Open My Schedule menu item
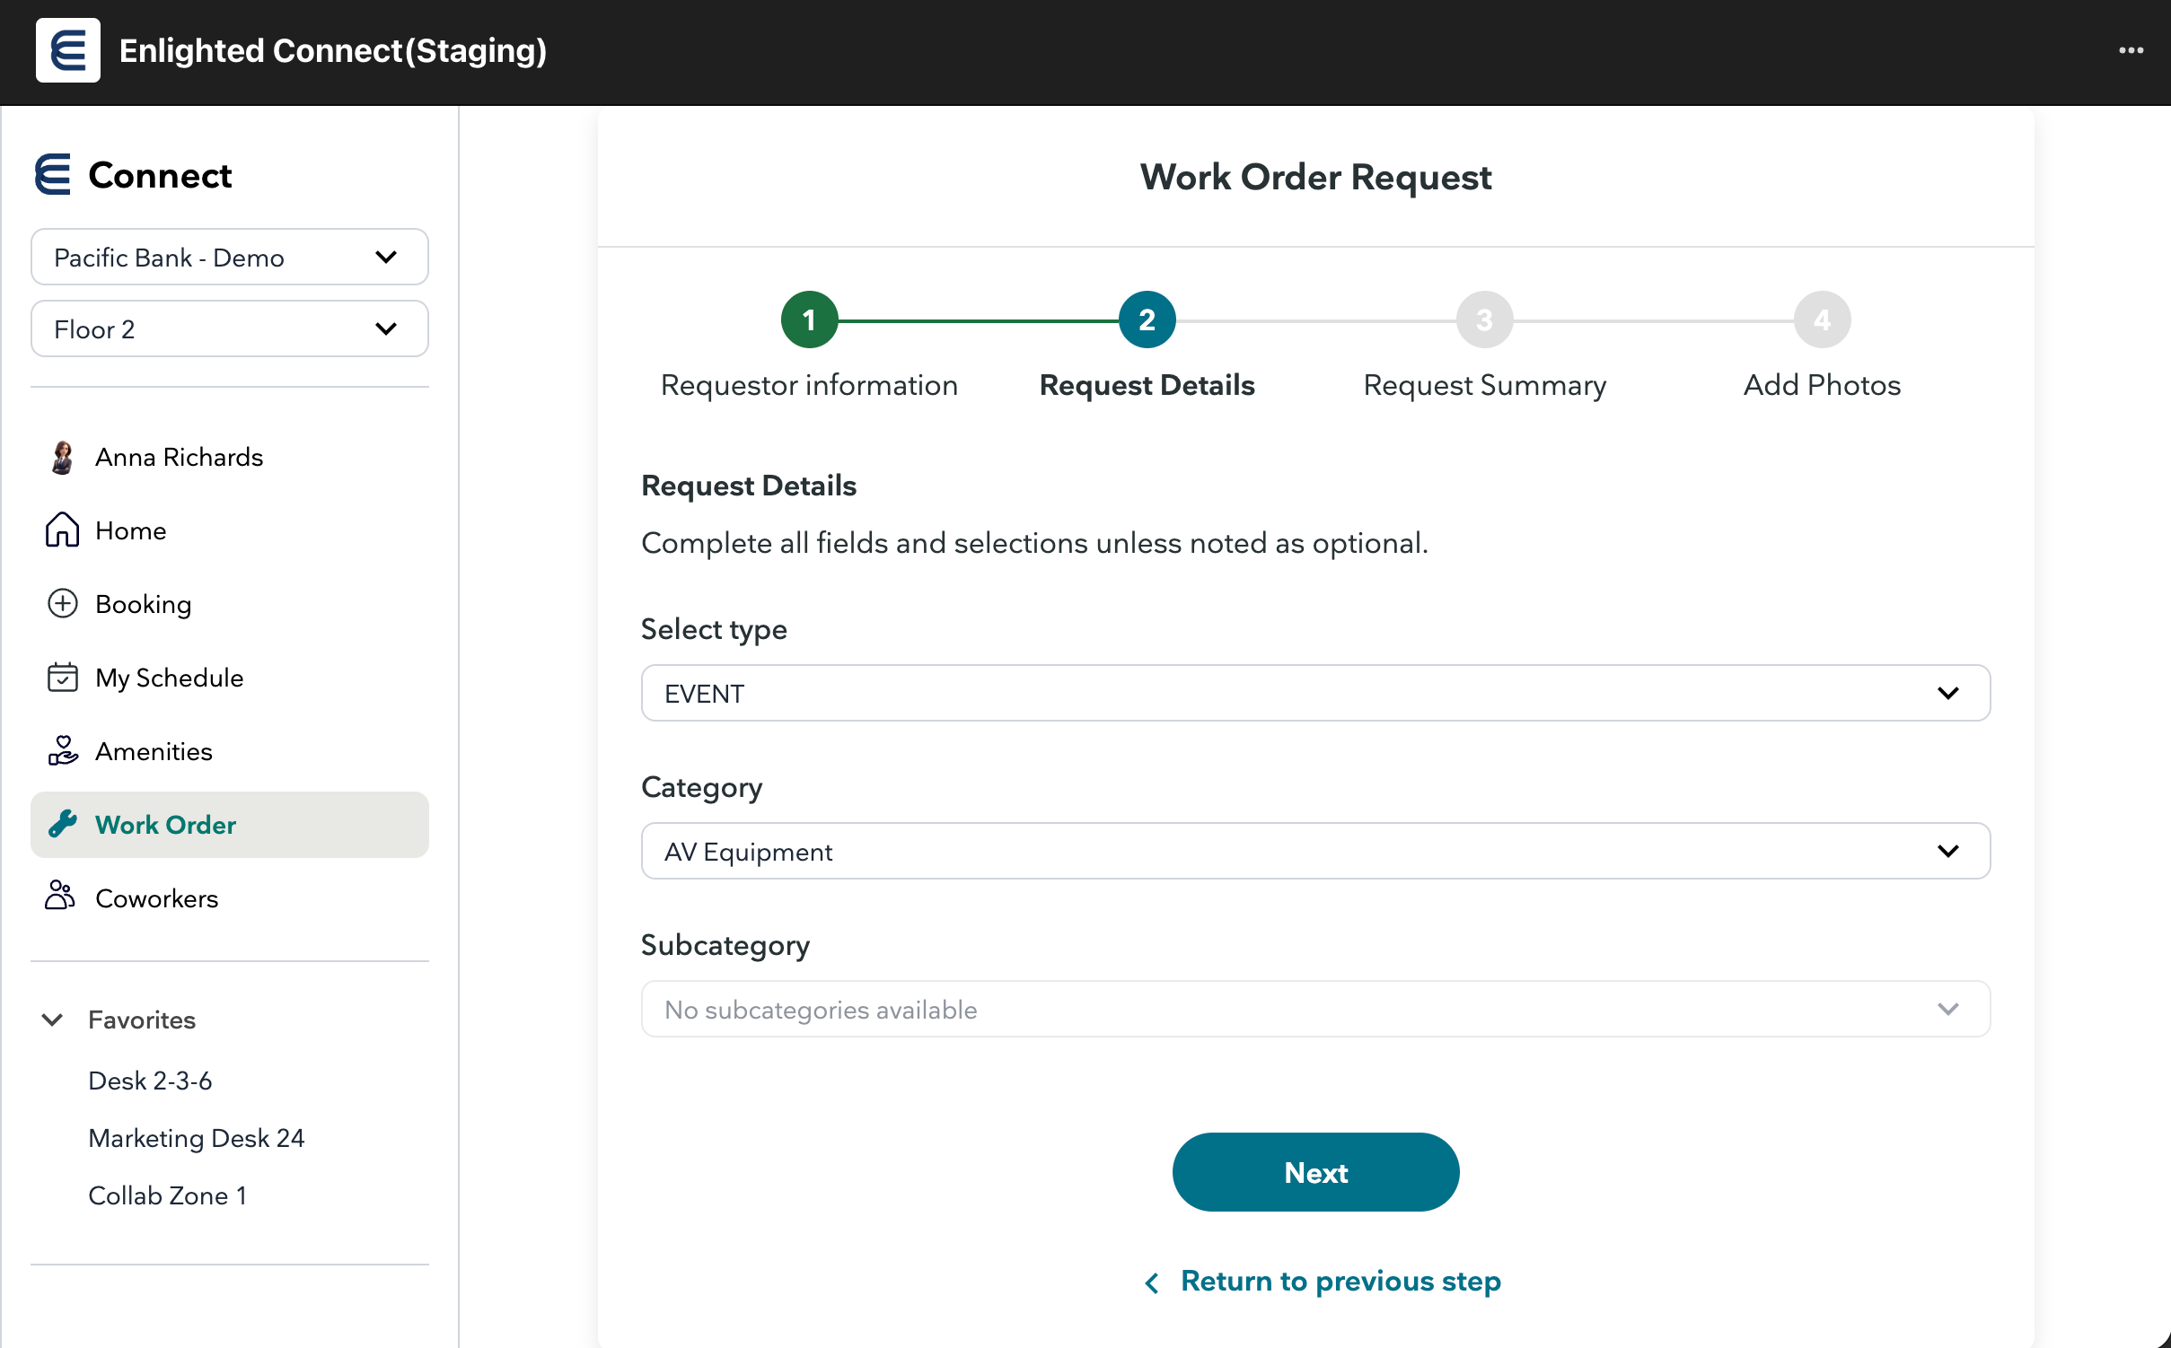Image resolution: width=2171 pixels, height=1348 pixels. coord(230,678)
